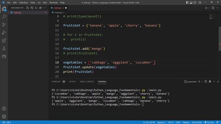Select interpreter 3.8.3 64-bit
This screenshot has height=124, width=221.
196,122
